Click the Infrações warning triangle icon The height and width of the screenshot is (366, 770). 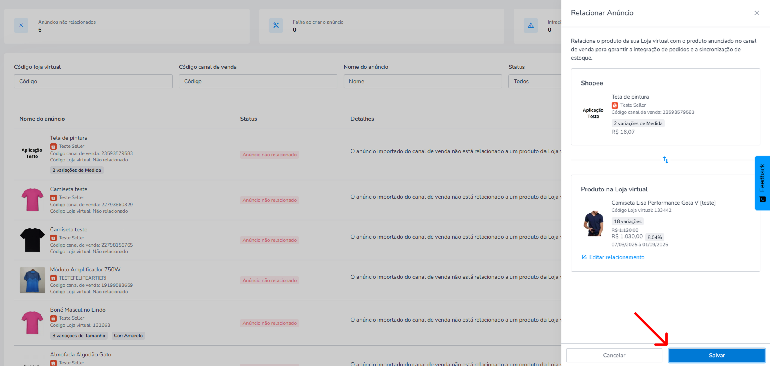(531, 25)
